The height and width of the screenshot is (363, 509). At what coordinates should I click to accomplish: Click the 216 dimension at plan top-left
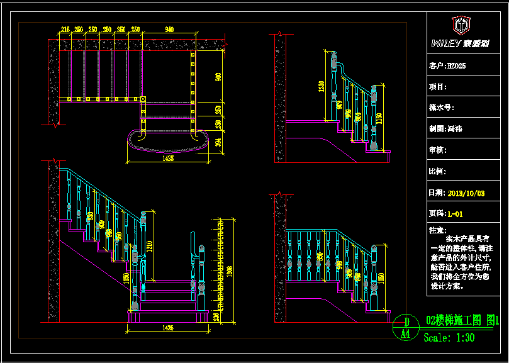[x=65, y=30]
